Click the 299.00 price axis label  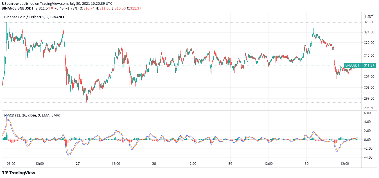369,99
